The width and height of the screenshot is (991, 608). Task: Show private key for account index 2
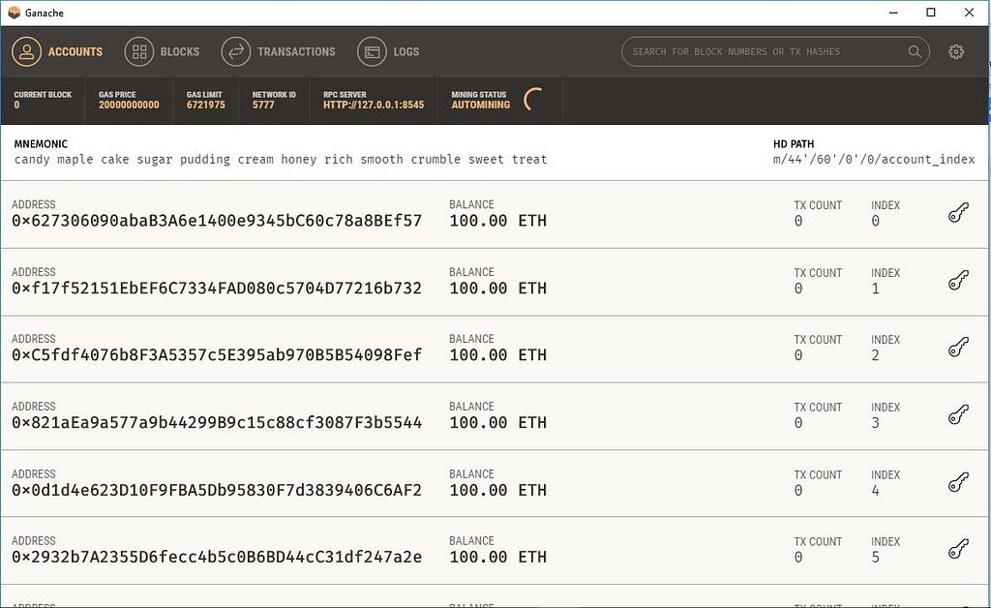click(x=958, y=347)
